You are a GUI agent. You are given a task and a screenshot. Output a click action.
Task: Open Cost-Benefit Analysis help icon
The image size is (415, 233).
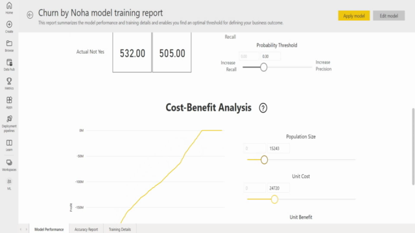point(263,108)
